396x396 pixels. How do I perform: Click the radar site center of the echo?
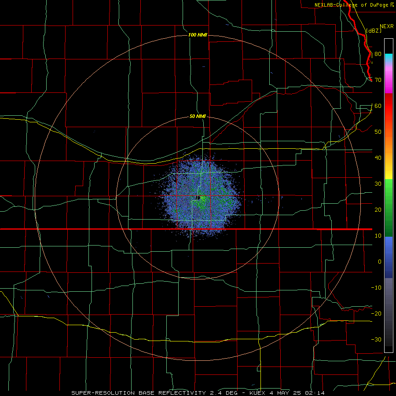click(x=198, y=198)
